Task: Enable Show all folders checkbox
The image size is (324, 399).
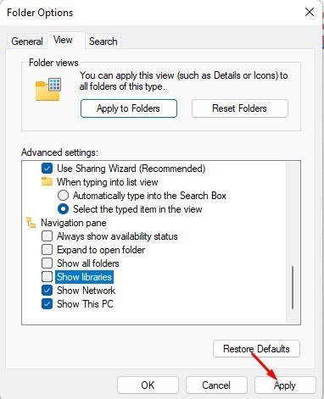Action: pyautogui.click(x=47, y=263)
